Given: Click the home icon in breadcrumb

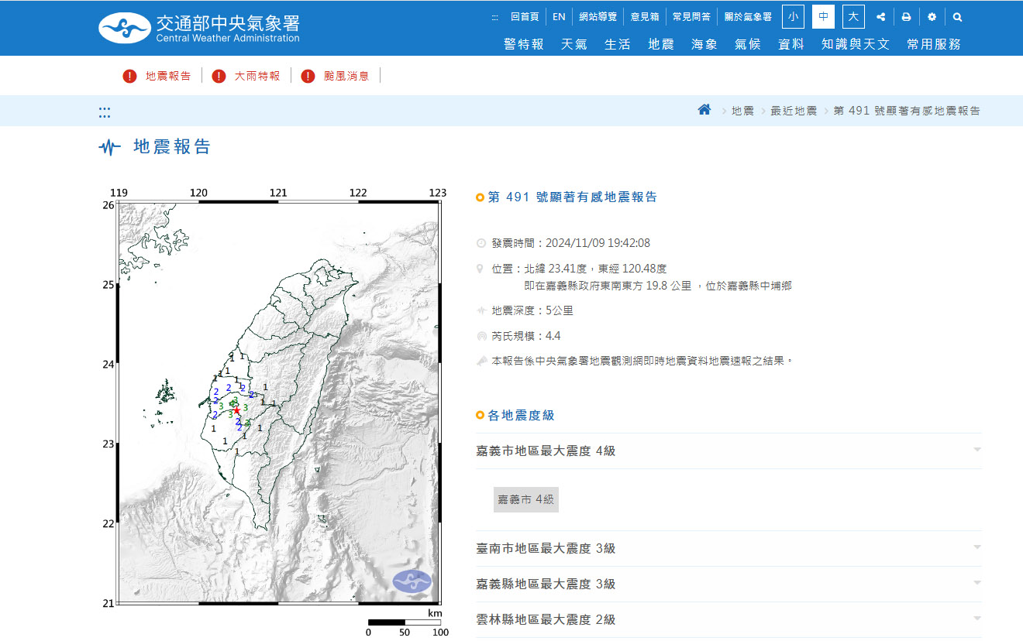Looking at the screenshot, I should click(704, 110).
